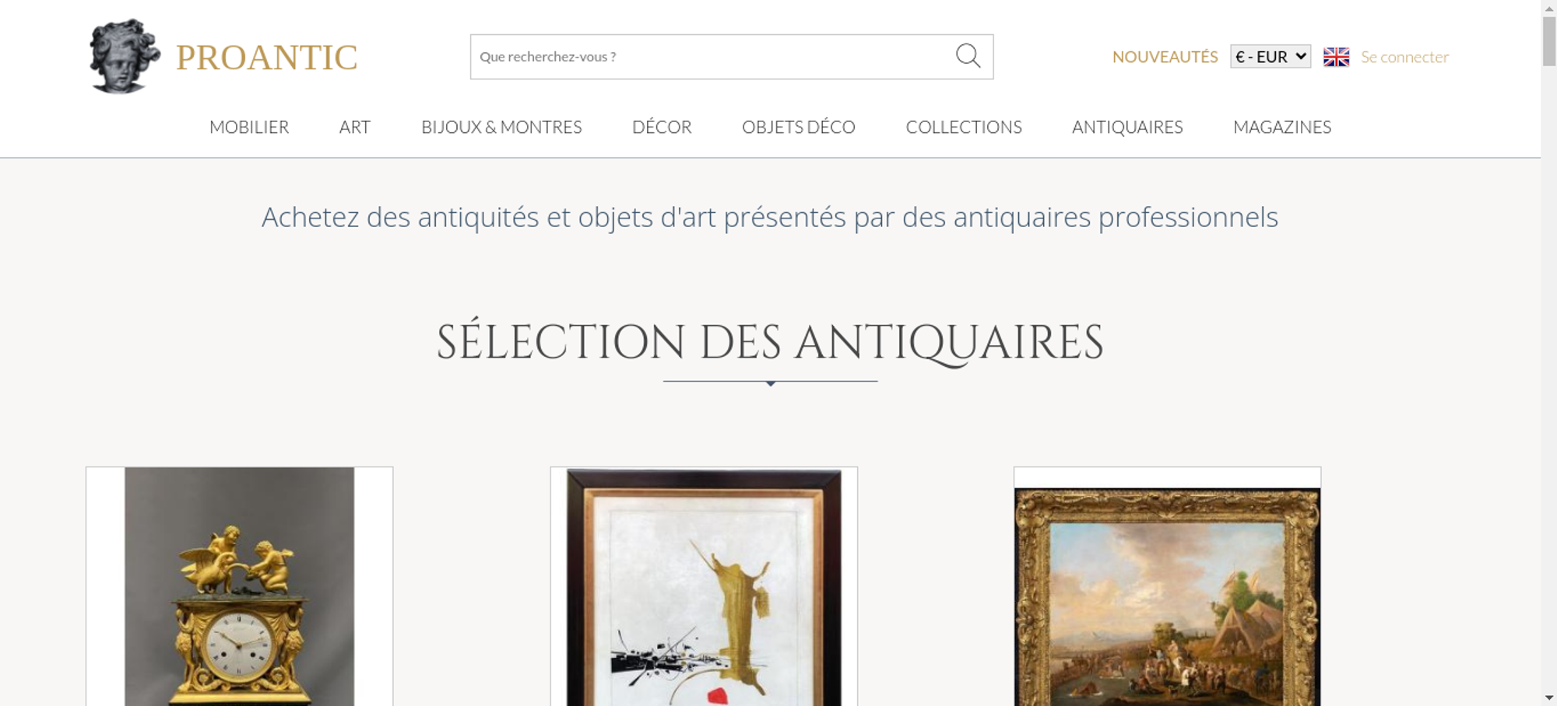Open the Art menu

(x=355, y=127)
